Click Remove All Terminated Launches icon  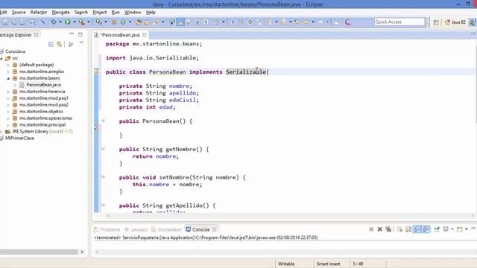coord(388,229)
